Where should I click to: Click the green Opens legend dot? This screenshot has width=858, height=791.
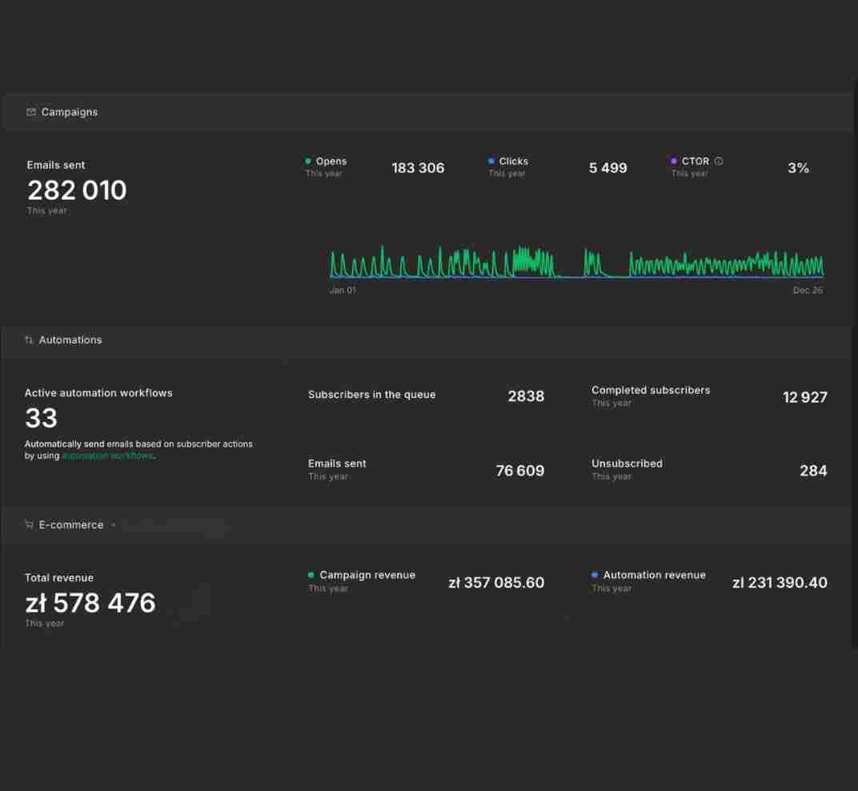point(308,161)
